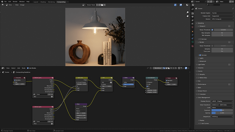The height and width of the screenshot is (132, 235).
Task: Open the editor type menu in node editor
Action: (x=3, y=68)
